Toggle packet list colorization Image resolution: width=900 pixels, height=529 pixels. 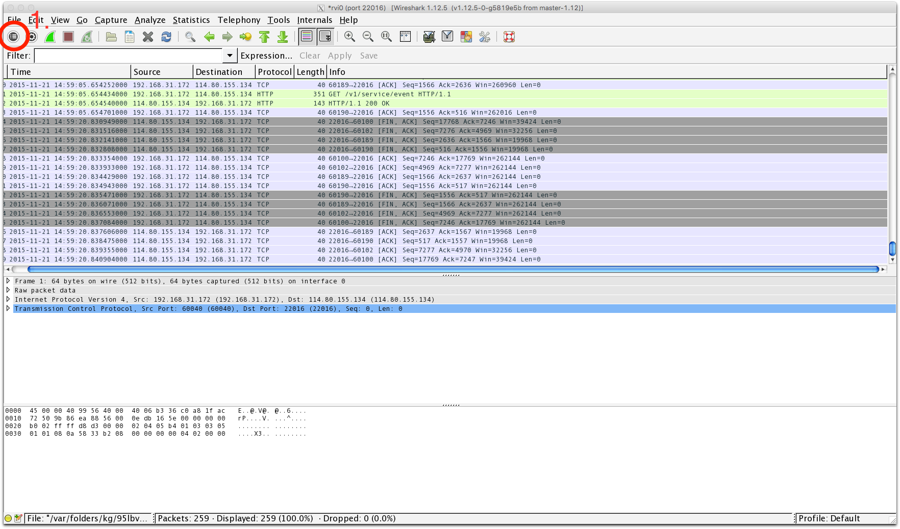tap(307, 37)
